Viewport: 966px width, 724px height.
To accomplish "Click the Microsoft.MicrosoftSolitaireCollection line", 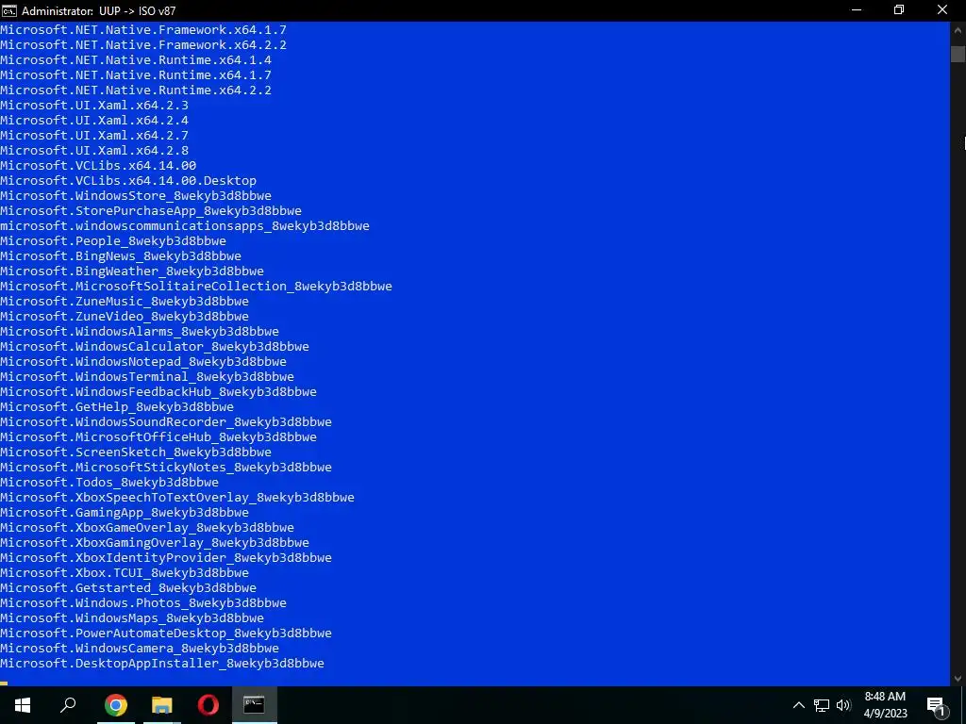I will pos(196,287).
